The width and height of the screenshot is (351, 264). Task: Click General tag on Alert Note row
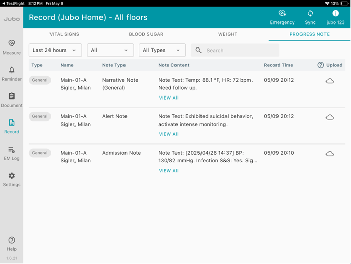pyautogui.click(x=40, y=116)
